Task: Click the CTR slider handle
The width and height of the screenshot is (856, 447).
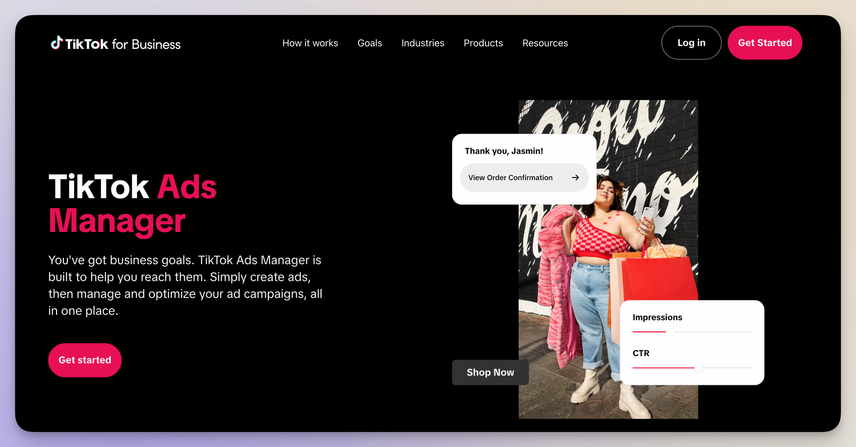Action: (x=698, y=368)
